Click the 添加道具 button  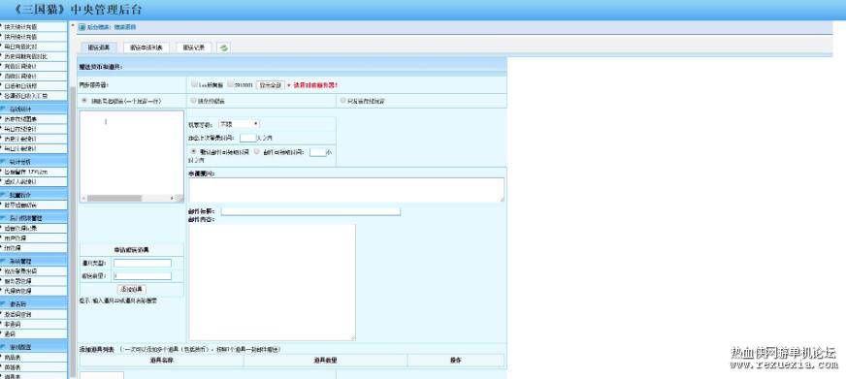pyautogui.click(x=132, y=290)
